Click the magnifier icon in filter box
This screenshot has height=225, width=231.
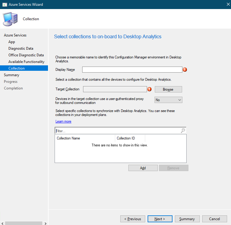coord(183,131)
